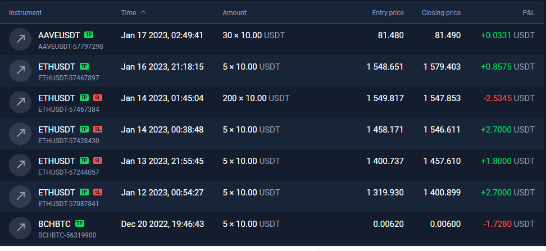Viewport: 546px width, 251px height.
Task: Sort by the Amount column header
Action: (234, 13)
